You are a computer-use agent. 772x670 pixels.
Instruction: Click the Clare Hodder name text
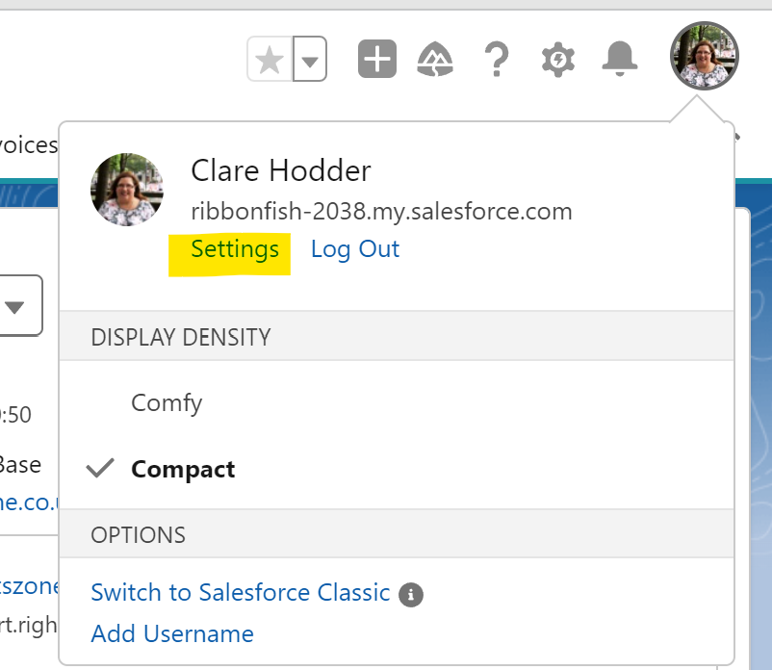pyautogui.click(x=280, y=171)
